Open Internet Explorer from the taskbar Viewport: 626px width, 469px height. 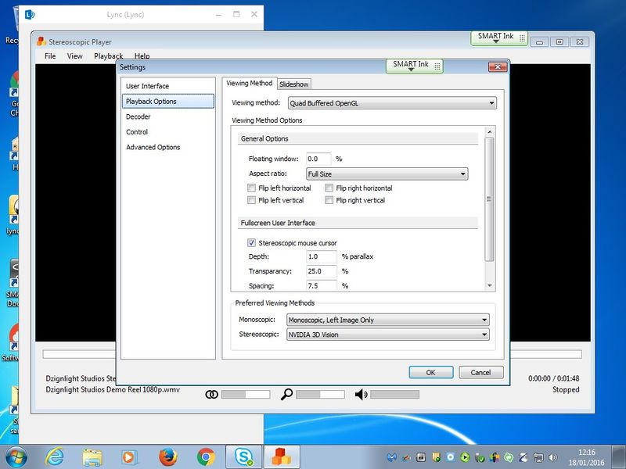click(55, 456)
